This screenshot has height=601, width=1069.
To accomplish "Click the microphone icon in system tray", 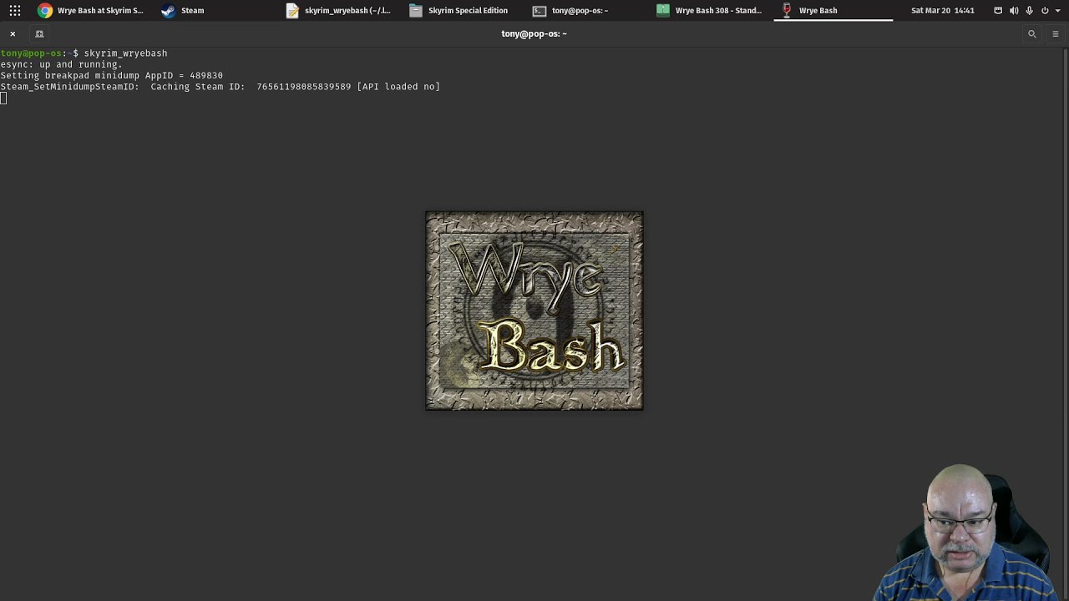I will tap(1029, 11).
